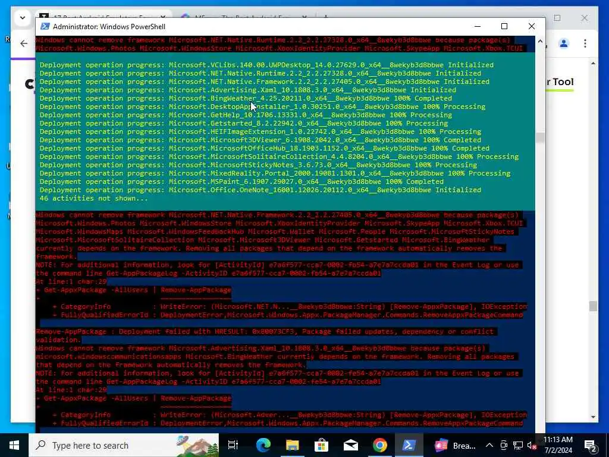Click the Microsoft.MicrosoftSolitaireCollection Processing line
Viewport: 609px width, 457px height.
click(x=279, y=156)
